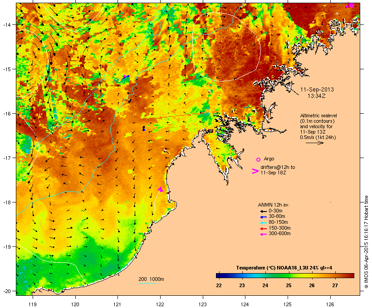Click the magenta Argo circle legend symbol

259,159
